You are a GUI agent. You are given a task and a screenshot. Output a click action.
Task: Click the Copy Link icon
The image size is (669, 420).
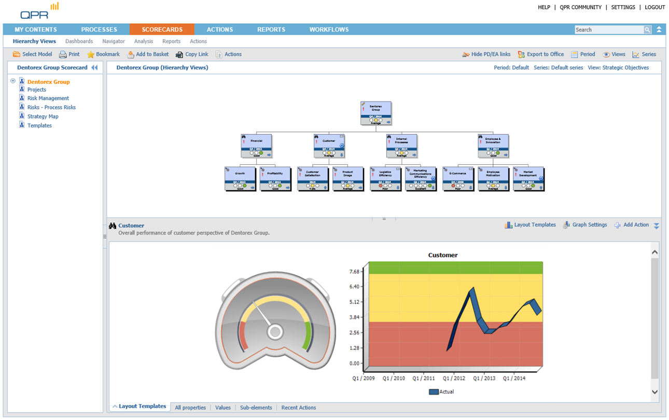point(179,54)
